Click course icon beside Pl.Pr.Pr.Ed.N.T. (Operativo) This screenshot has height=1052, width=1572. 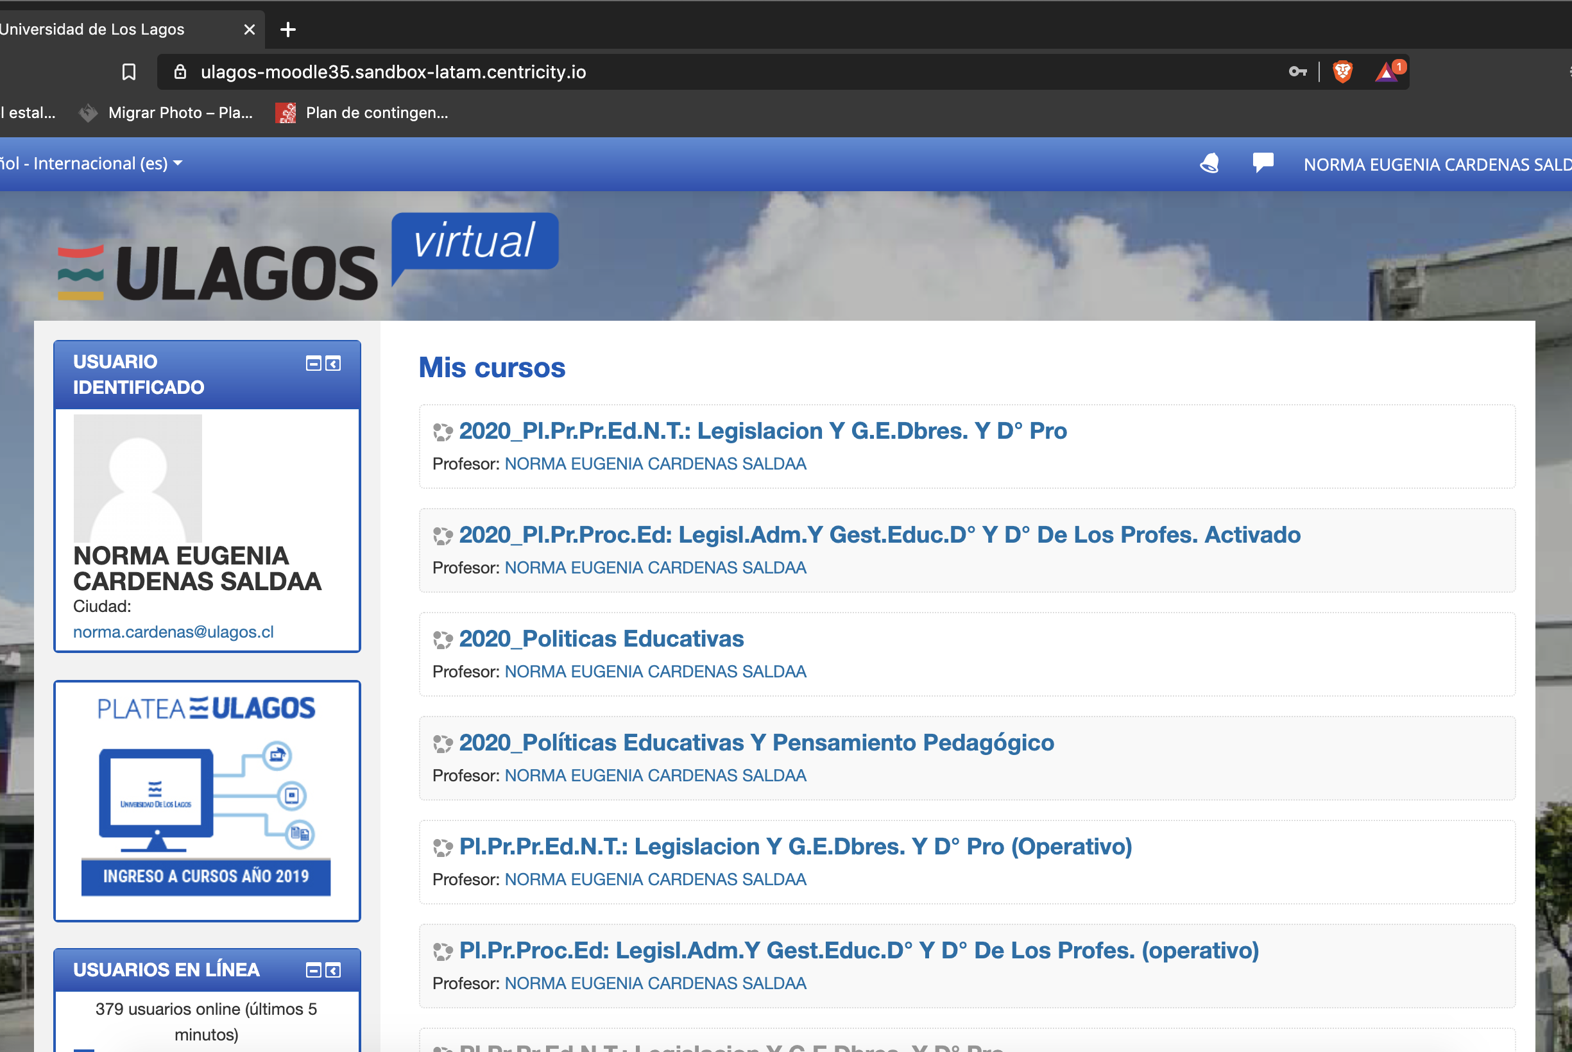tap(443, 848)
